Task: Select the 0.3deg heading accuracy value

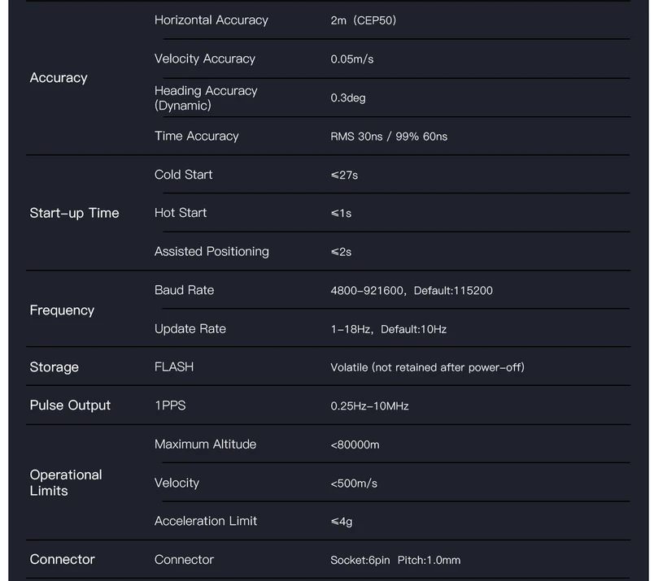Action: click(348, 98)
